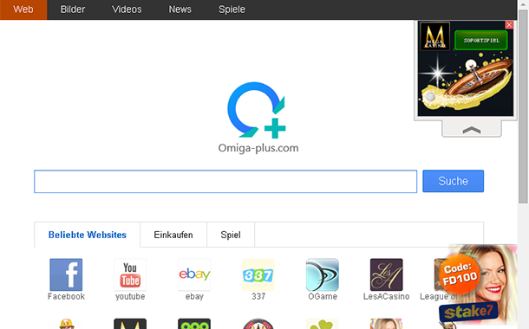Image resolution: width=529 pixels, height=329 pixels.
Task: Click the LesACasino text label
Action: pos(386,297)
